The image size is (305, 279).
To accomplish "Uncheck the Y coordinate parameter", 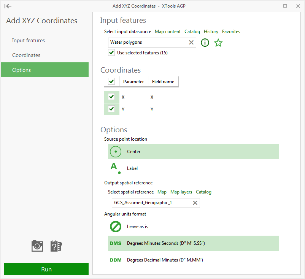I will tap(111, 109).
